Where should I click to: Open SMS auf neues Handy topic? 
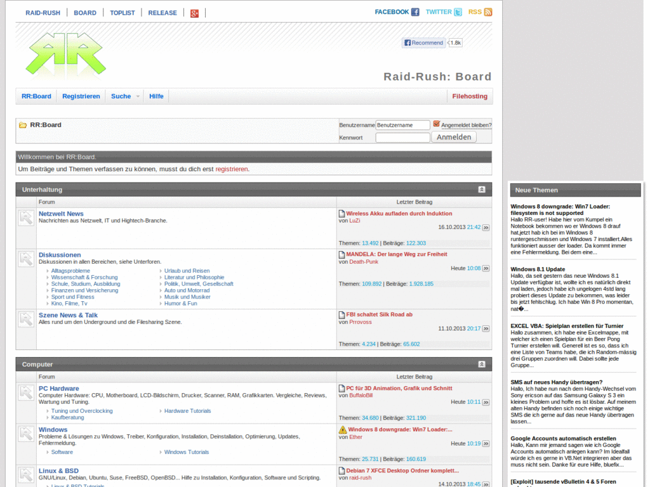556,382
